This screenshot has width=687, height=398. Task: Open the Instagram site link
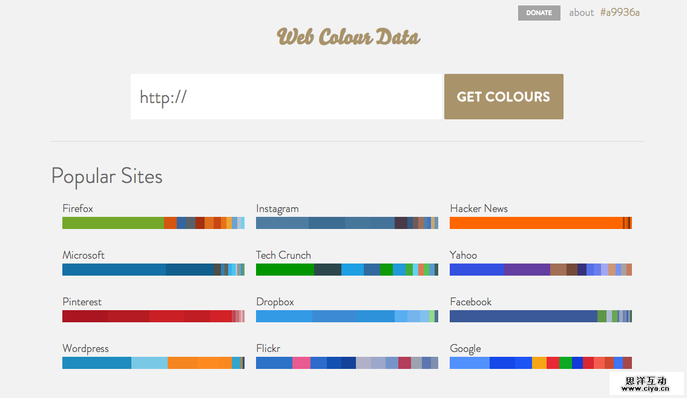tap(277, 209)
